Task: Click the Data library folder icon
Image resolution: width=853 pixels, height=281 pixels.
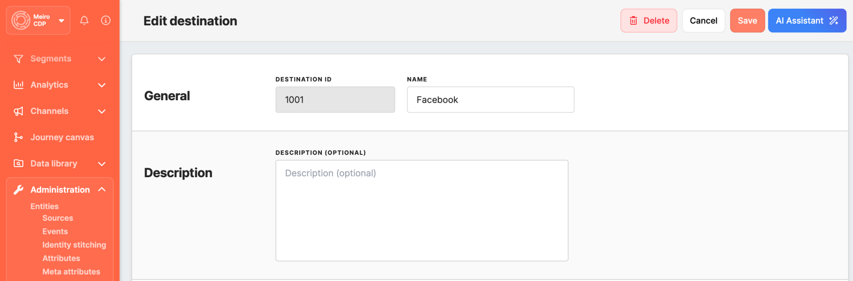Action: (19, 164)
